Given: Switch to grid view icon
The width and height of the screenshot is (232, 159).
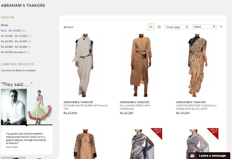Looking at the screenshot, I should (x=151, y=27).
